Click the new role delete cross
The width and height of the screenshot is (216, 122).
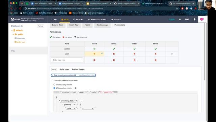pos(156,60)
